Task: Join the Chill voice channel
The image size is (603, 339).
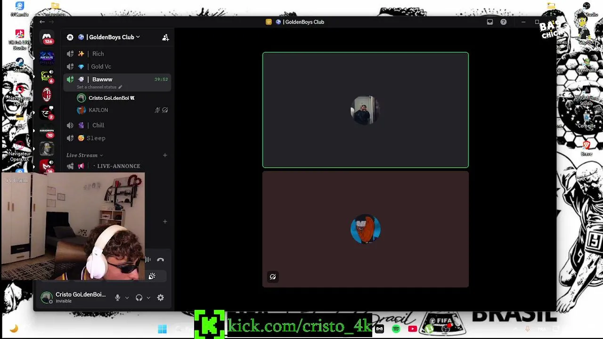Action: pyautogui.click(x=117, y=125)
